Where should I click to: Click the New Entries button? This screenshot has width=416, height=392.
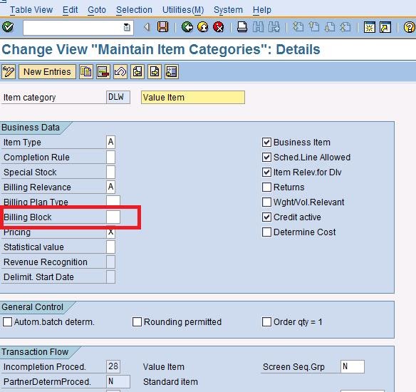tap(47, 72)
